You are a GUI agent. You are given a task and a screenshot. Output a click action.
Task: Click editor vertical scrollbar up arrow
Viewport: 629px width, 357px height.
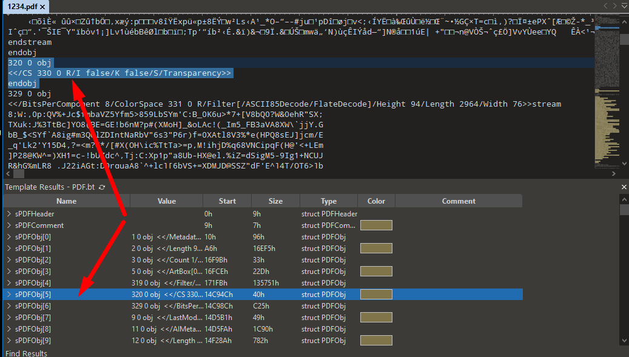point(624,21)
